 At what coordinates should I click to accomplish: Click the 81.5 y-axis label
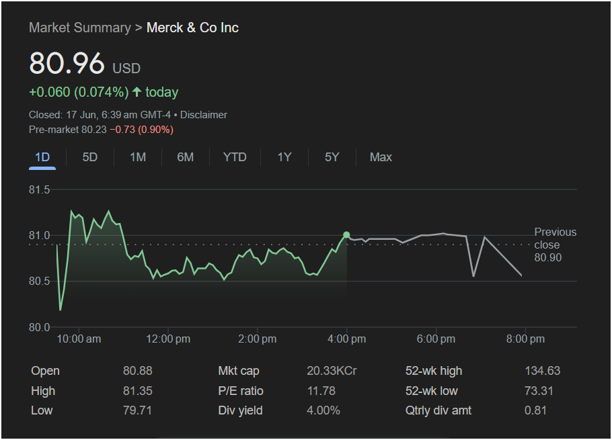click(x=40, y=190)
